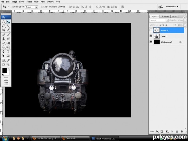Select the Pen tool
Image resolution: width=188 pixels, height=141 pixels.
pyautogui.click(x=3, y=52)
